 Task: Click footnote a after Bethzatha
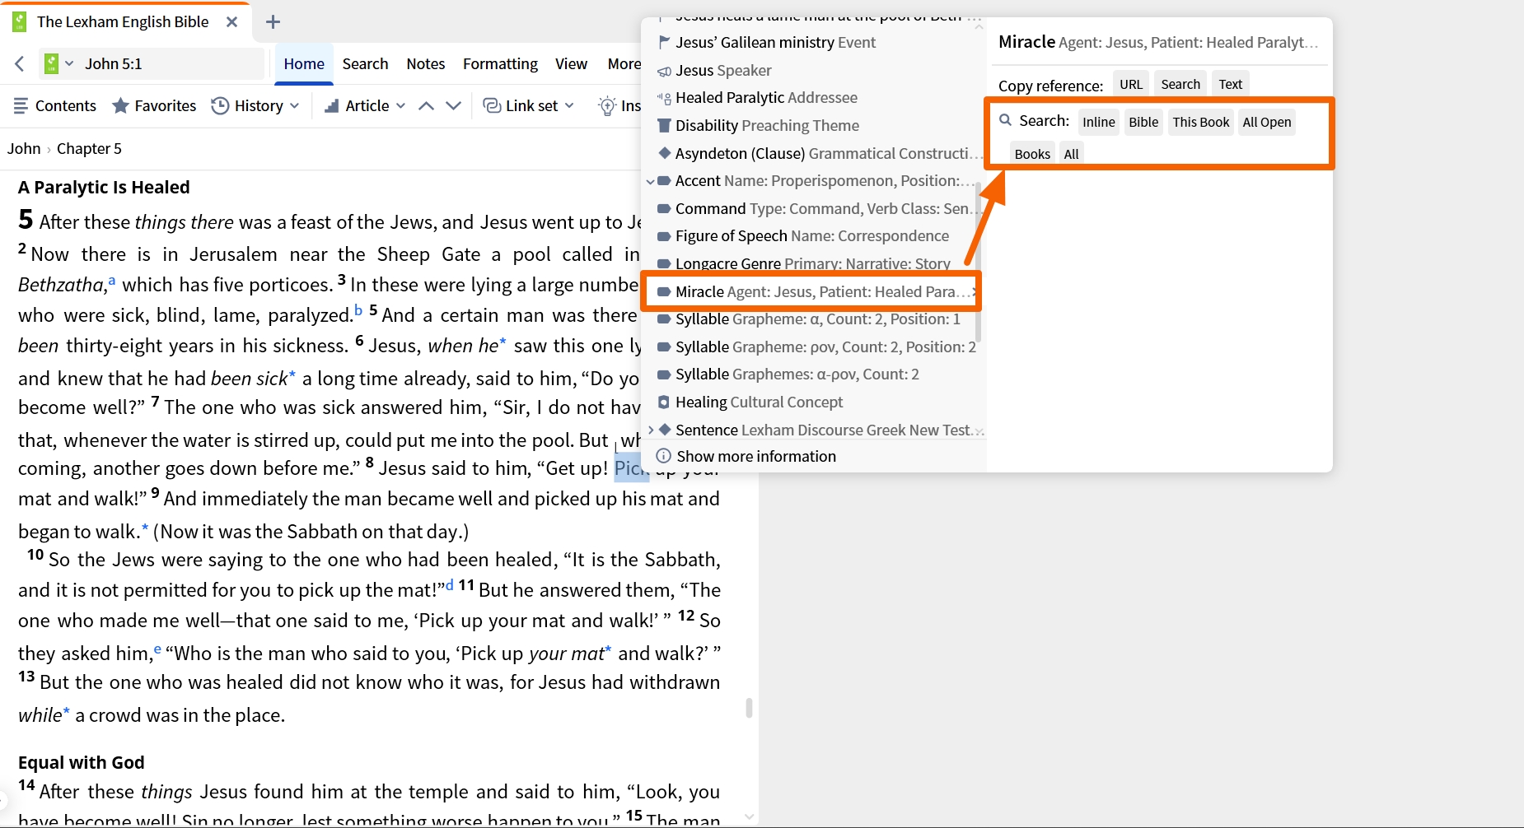point(112,281)
